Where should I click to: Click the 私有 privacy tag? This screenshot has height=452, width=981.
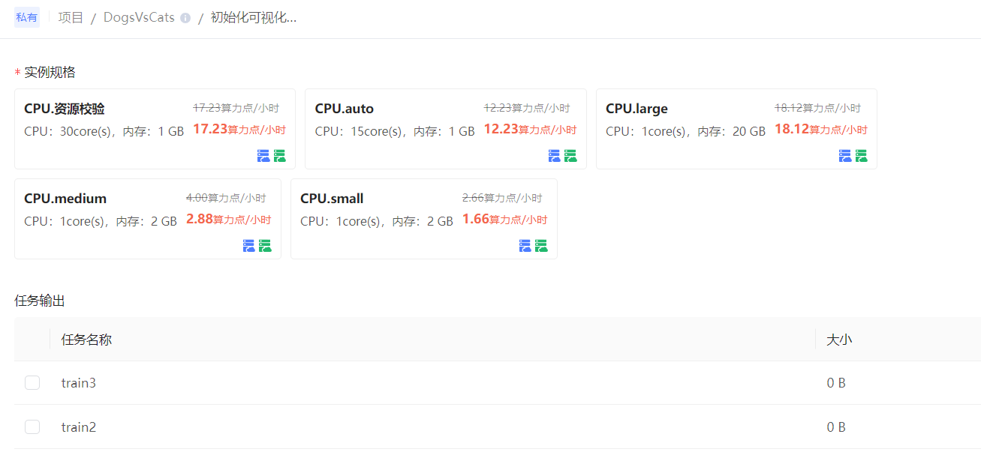point(27,17)
